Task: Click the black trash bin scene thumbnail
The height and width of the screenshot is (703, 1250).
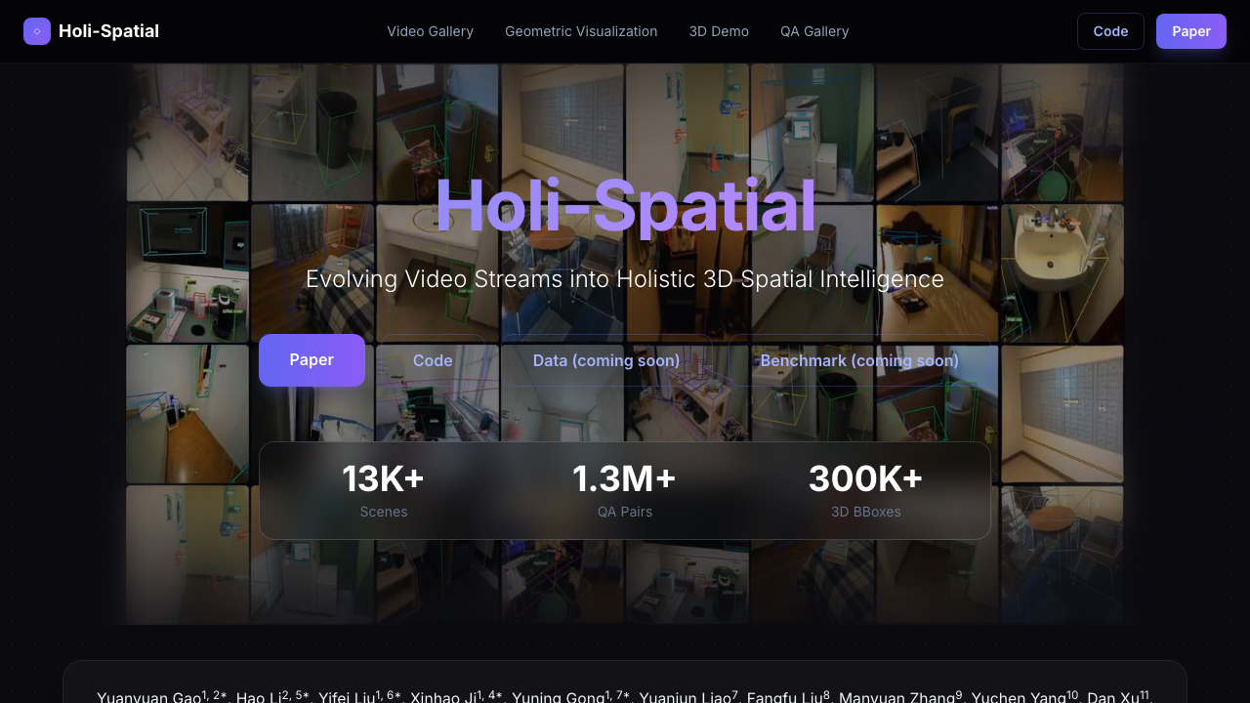Action: click(x=312, y=133)
